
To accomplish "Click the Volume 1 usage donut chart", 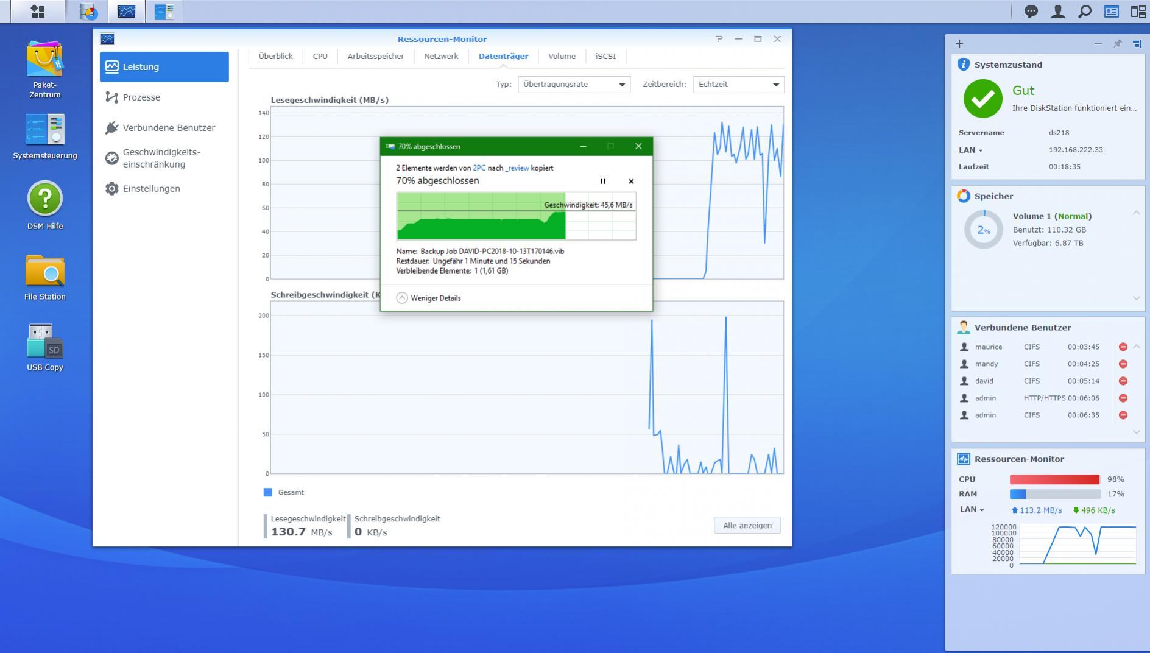I will 983,230.
